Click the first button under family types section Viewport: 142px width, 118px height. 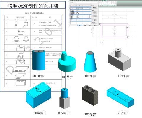[x=95, y=6]
